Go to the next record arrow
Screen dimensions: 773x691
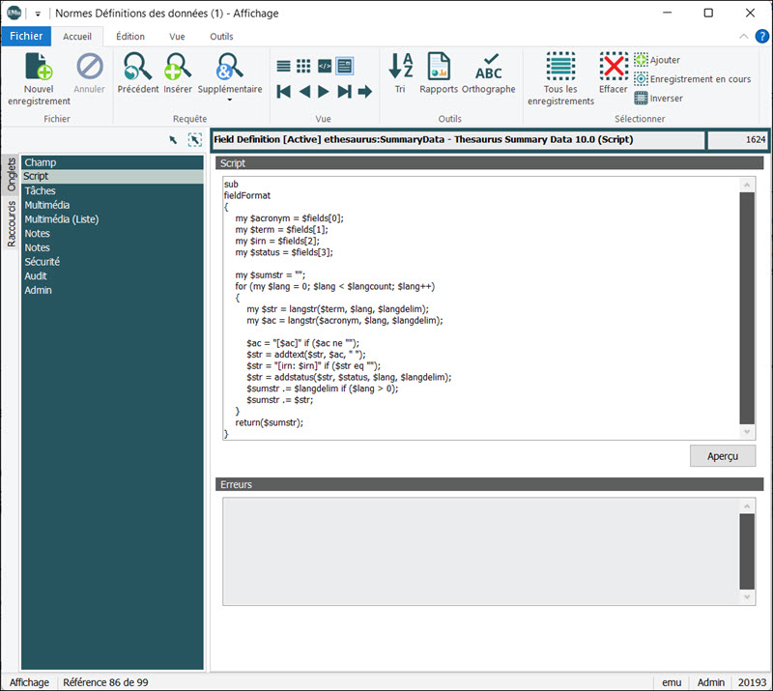point(324,92)
